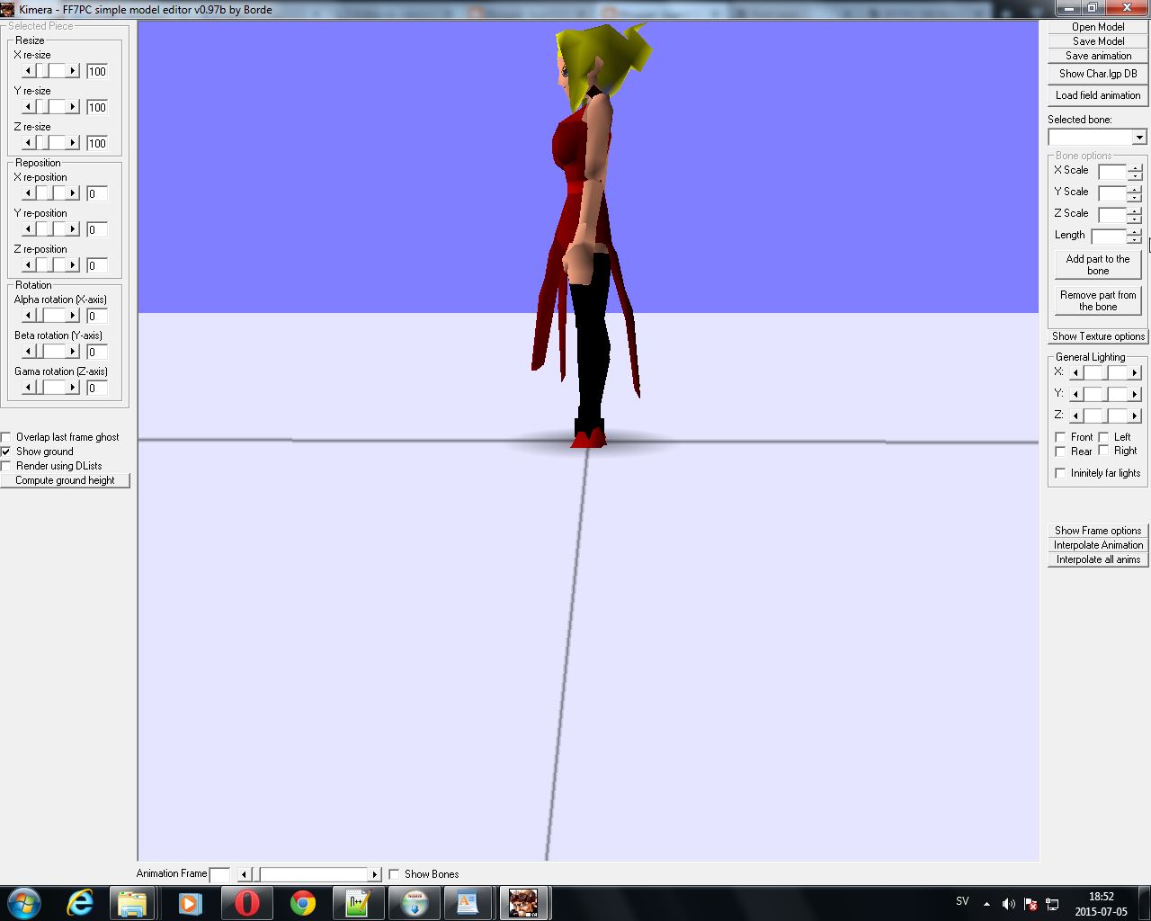Click the Y re-position value field
Screen dimensions: 1151x921
click(97, 229)
